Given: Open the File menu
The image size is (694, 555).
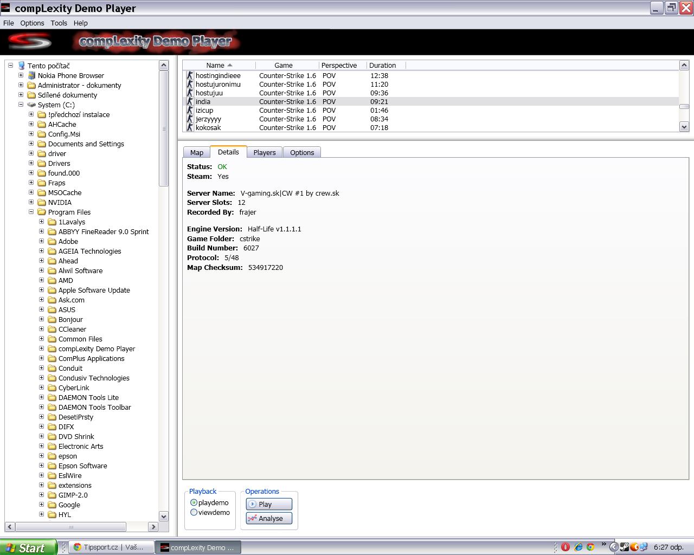Looking at the screenshot, I should (9, 23).
